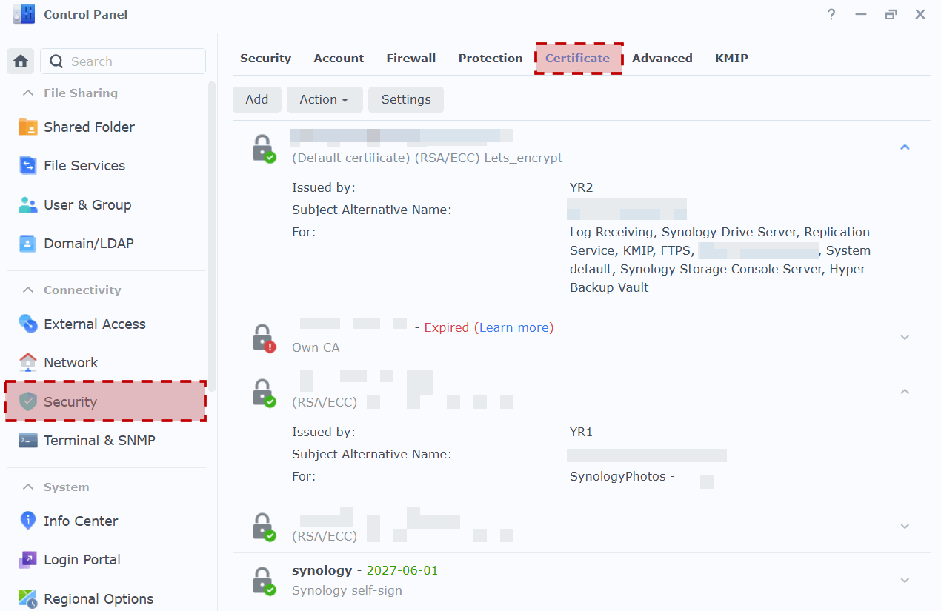Click the Domain/LDAP icon

pyautogui.click(x=27, y=244)
